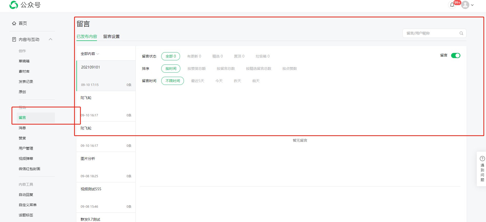486x222 pixels.
Task: Open 草稿箱 in the sidebar
Action: [24, 61]
